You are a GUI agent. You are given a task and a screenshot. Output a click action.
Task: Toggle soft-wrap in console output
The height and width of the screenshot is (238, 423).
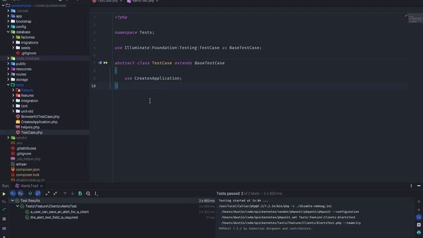coord(418,218)
